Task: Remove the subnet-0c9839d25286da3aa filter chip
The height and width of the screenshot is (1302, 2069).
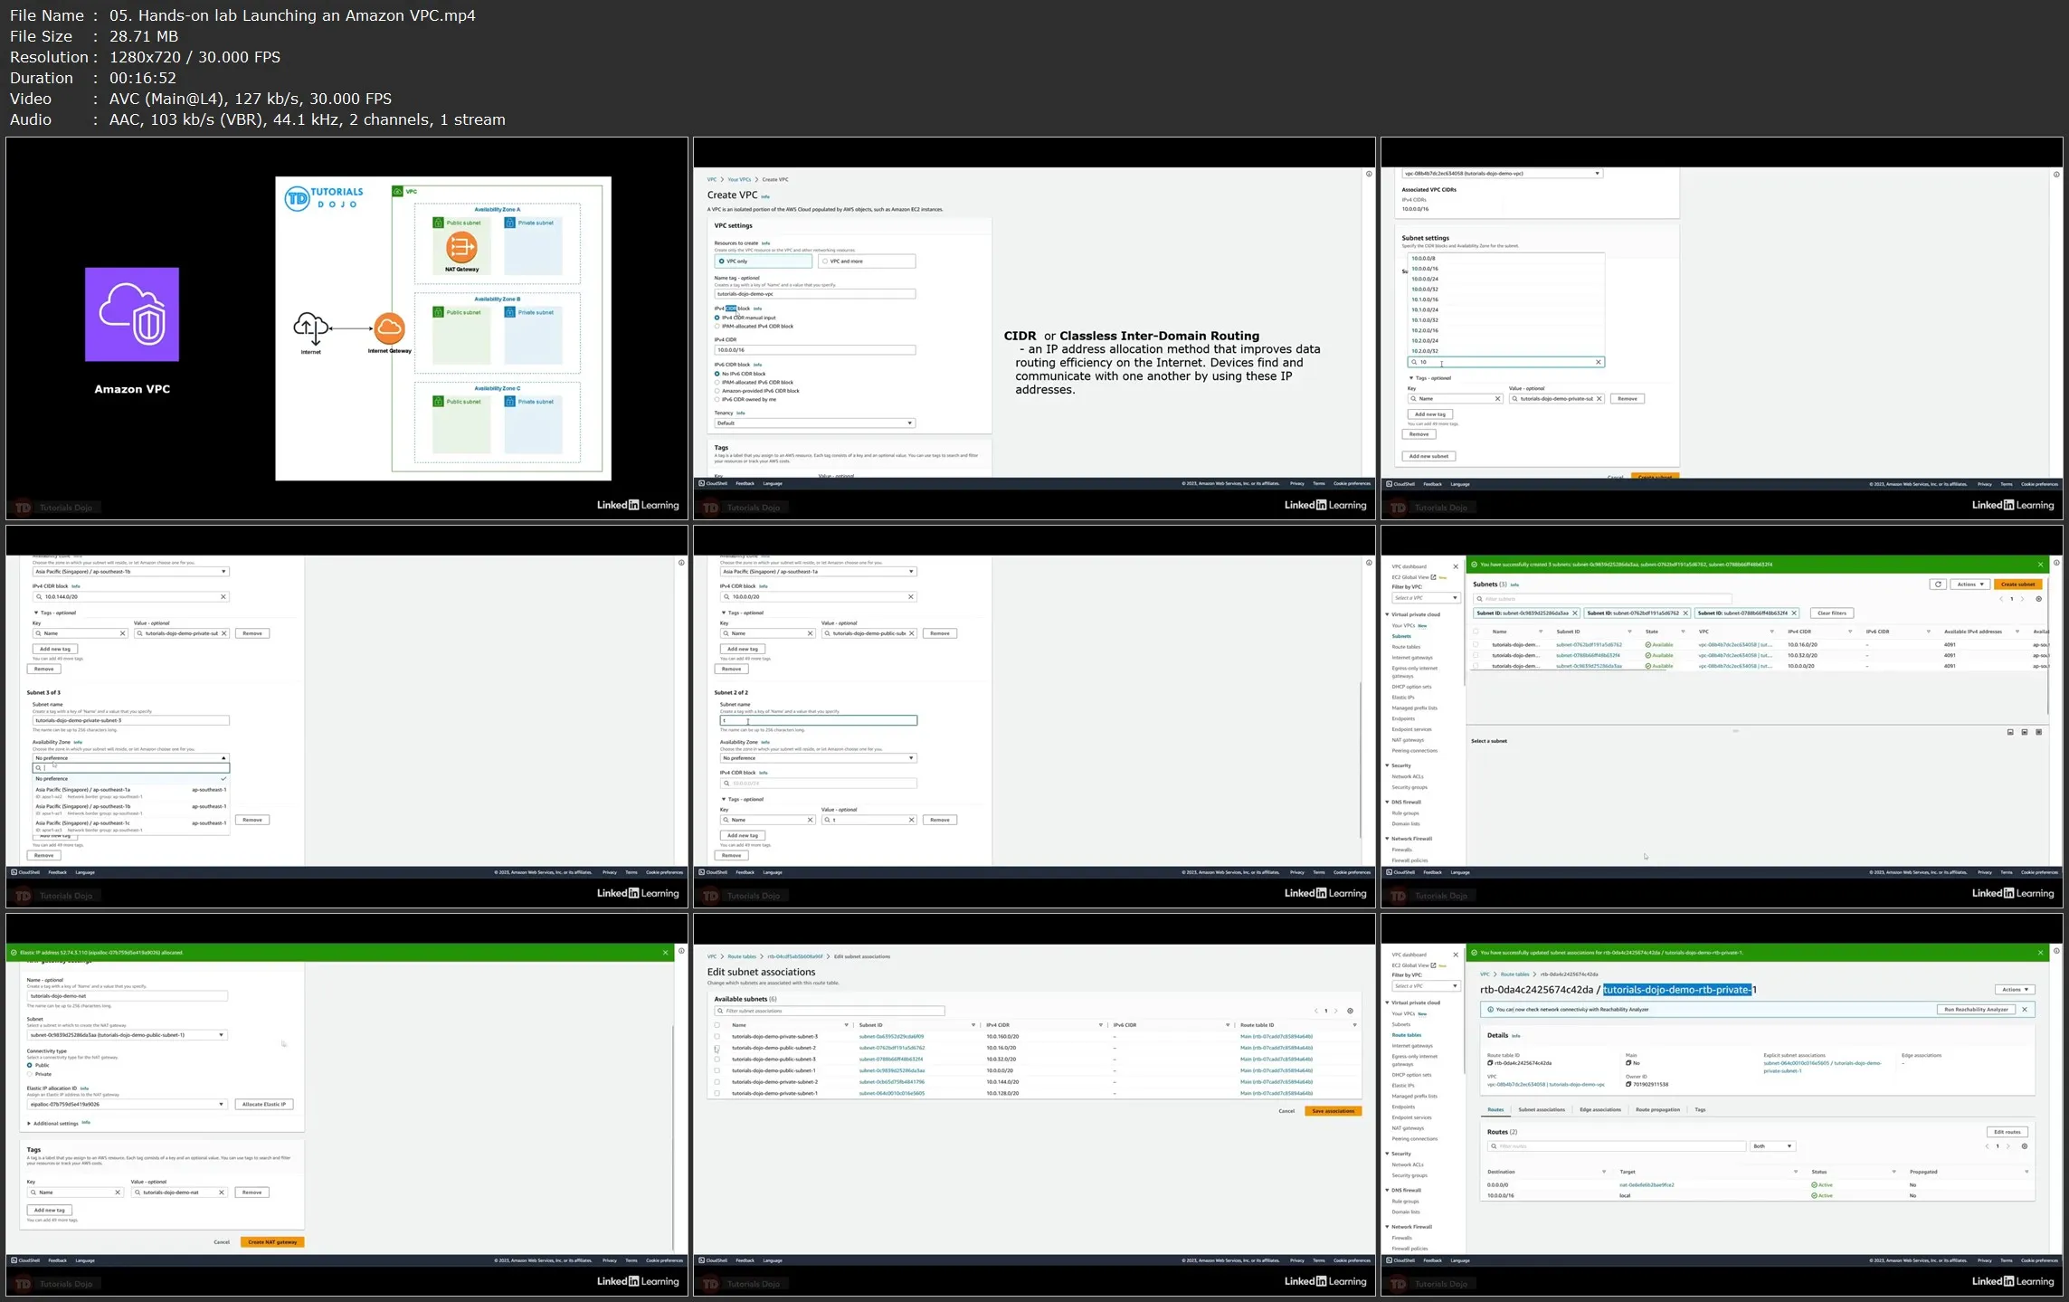Action: [x=1575, y=613]
